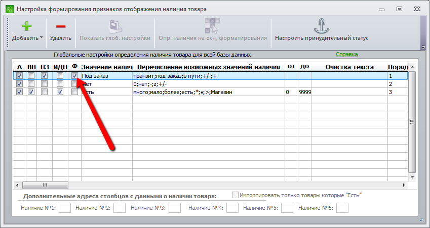Select the от value 0 in Есть row
This screenshot has width=430, height=228.
(x=291, y=92)
